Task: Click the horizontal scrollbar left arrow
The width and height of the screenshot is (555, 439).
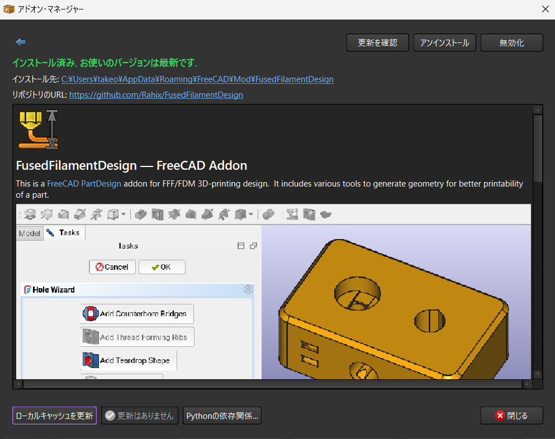Action: tap(18, 384)
